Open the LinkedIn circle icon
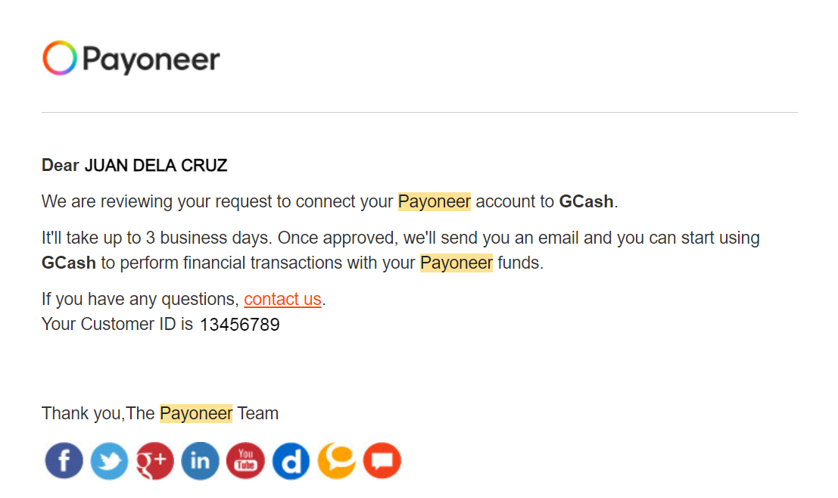The image size is (838, 498). point(201,461)
